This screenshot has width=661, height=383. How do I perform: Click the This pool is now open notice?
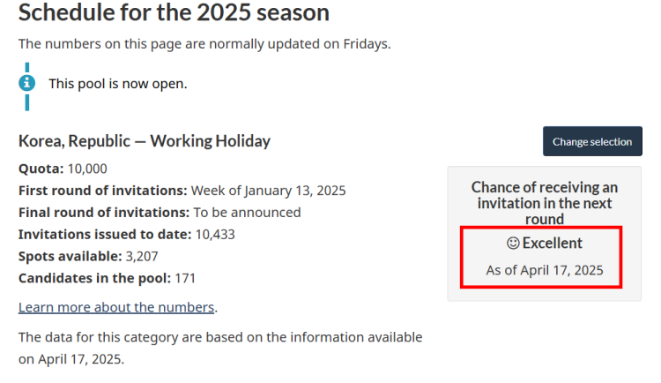(117, 83)
